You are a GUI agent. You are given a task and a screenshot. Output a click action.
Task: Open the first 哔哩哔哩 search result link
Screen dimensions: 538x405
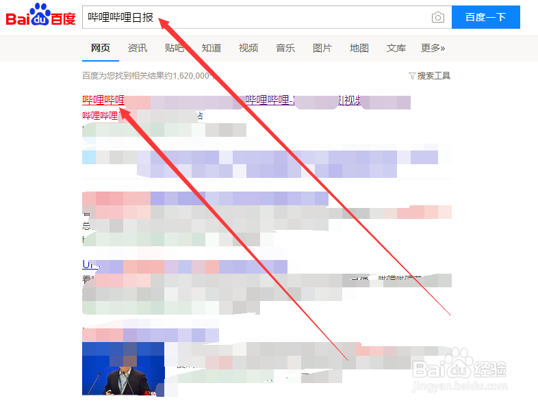pyautogui.click(x=103, y=100)
